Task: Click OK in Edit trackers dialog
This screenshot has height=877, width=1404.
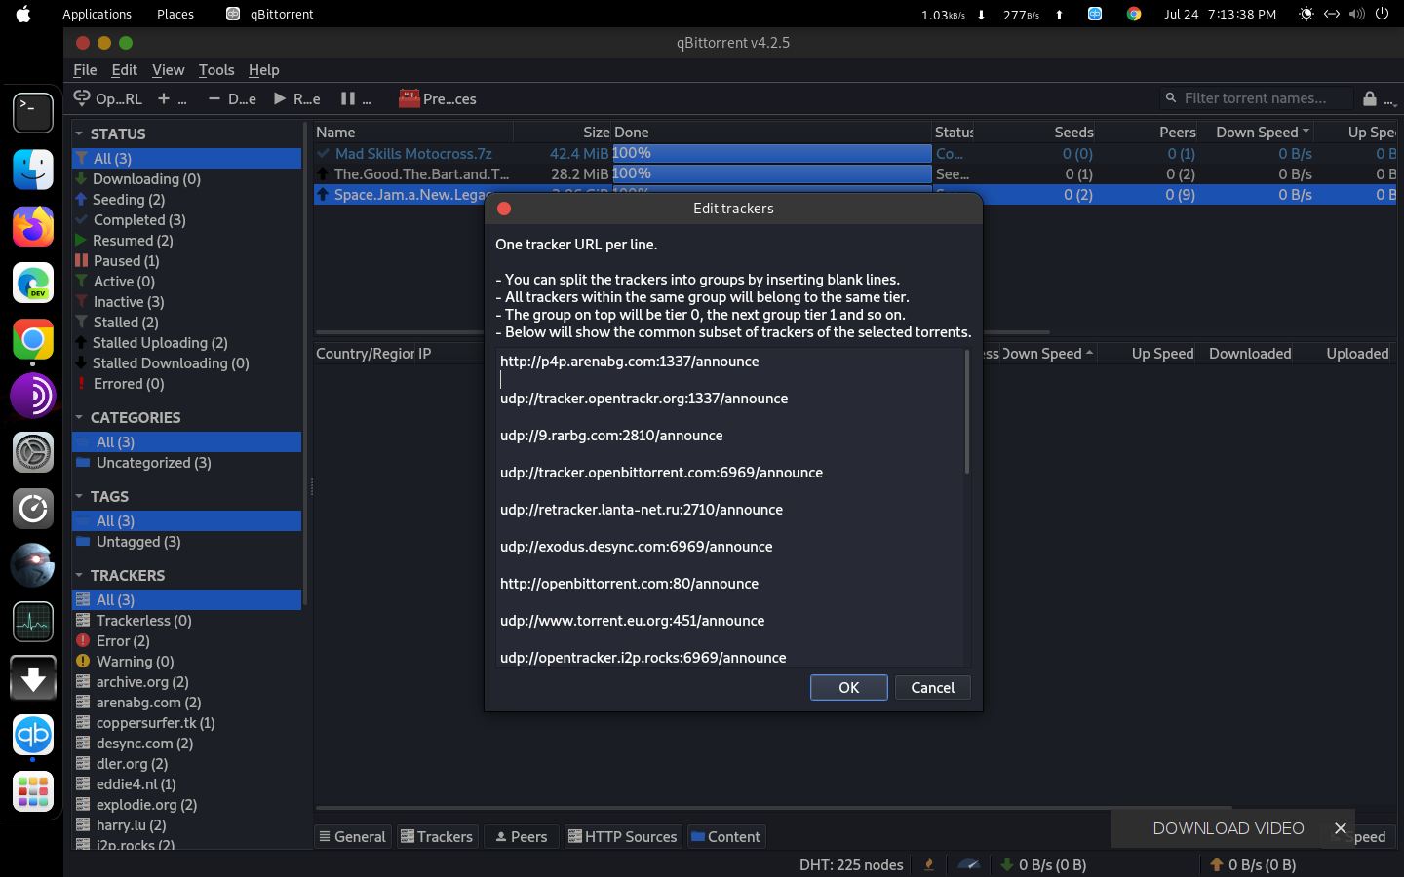Action: coord(848,687)
